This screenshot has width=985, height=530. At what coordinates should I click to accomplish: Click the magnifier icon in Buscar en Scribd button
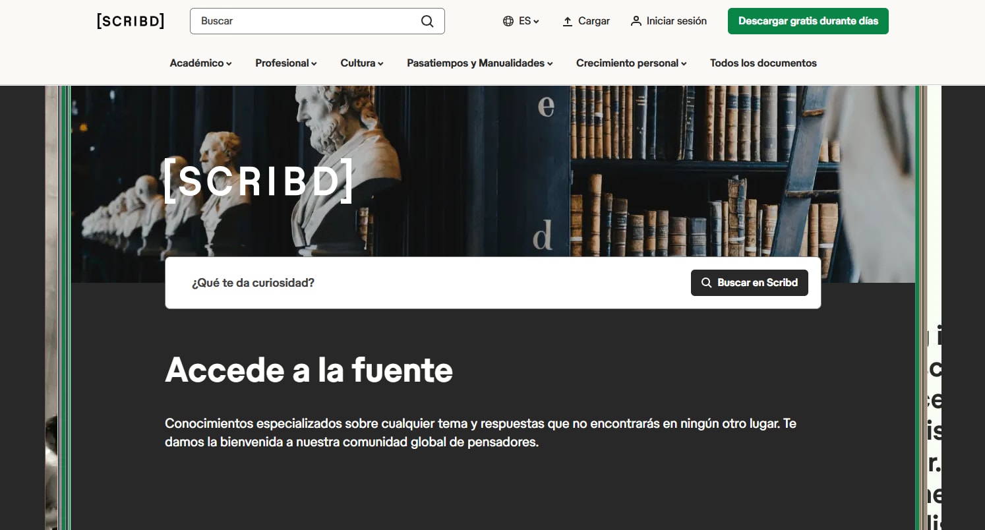[x=706, y=283]
